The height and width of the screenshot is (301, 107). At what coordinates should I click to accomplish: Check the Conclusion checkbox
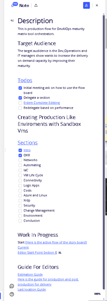pyautogui.click(x=20, y=221)
